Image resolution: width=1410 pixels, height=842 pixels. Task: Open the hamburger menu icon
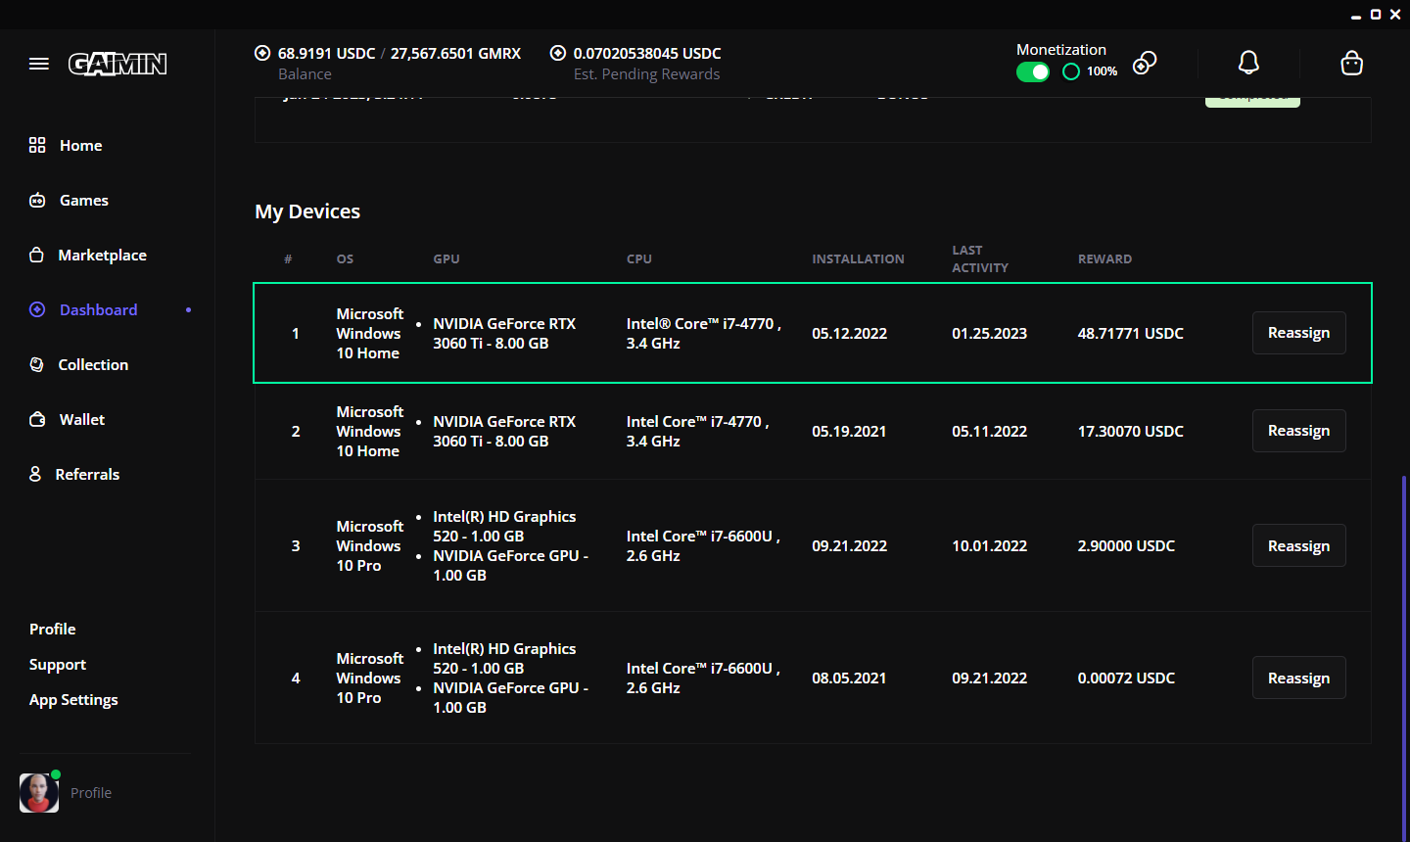[x=39, y=64]
